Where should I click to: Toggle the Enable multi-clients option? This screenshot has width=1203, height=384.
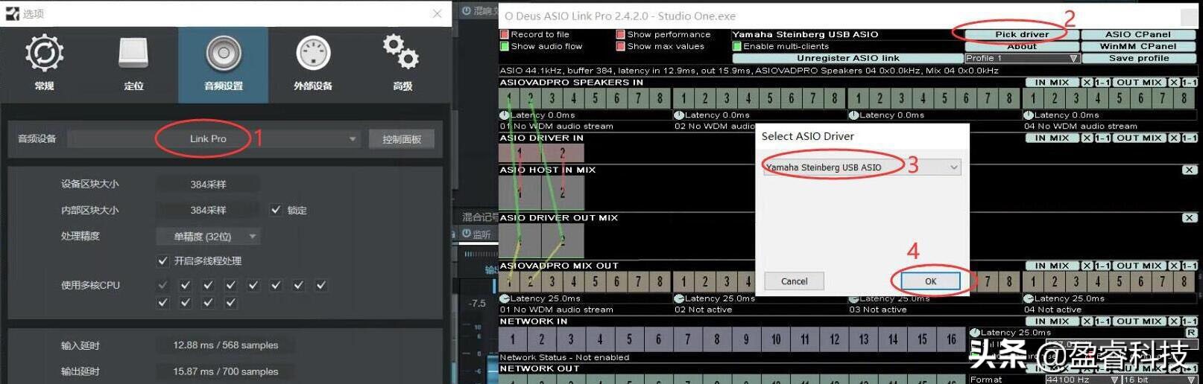(737, 46)
